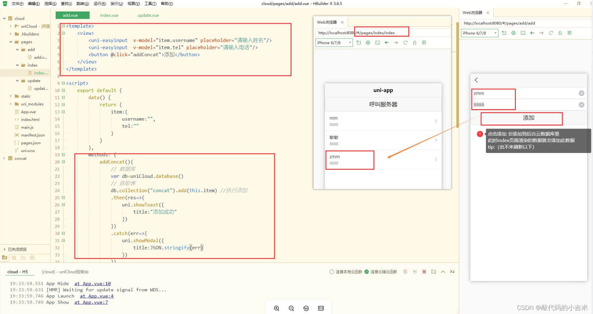Go forward in the add page preview
593x314 pixels.
click(x=541, y=33)
